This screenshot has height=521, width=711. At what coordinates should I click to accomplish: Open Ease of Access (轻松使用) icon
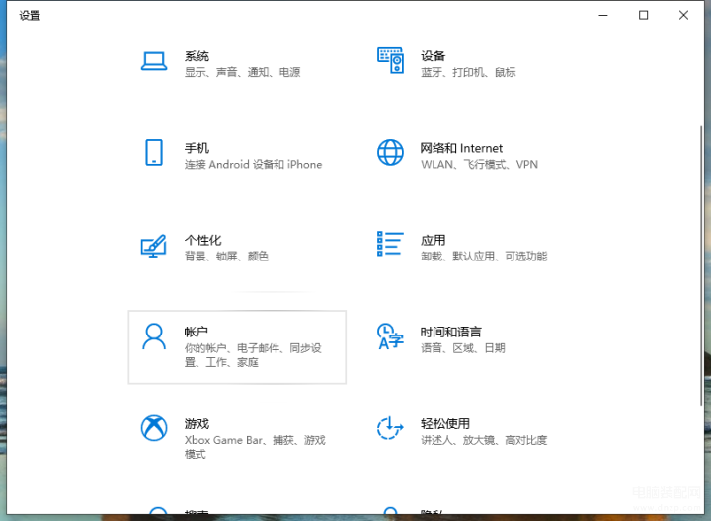pyautogui.click(x=390, y=428)
